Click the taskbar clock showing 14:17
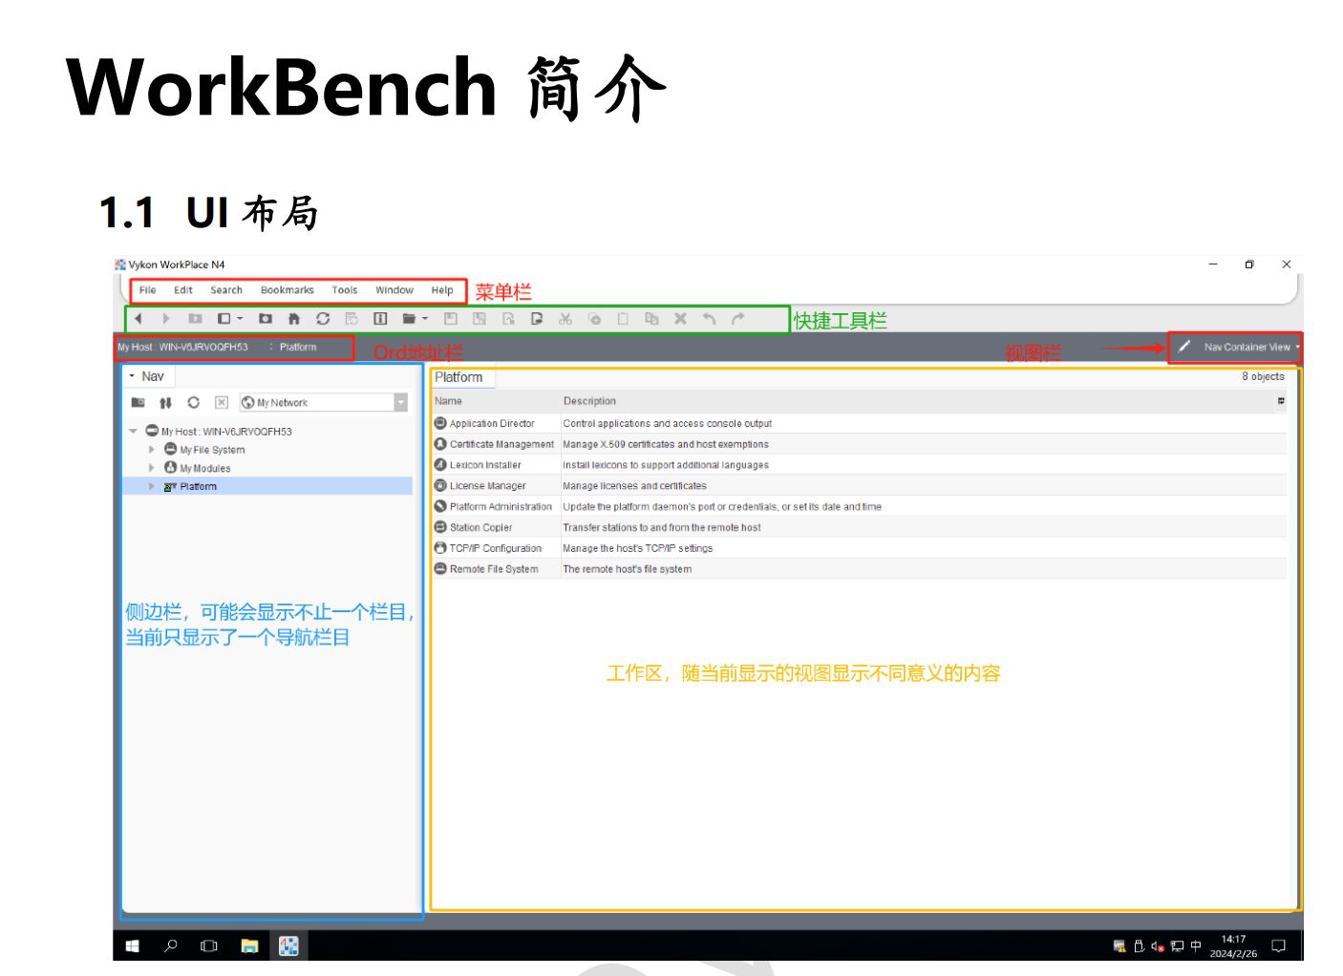Image resolution: width=1343 pixels, height=976 pixels. pyautogui.click(x=1233, y=946)
